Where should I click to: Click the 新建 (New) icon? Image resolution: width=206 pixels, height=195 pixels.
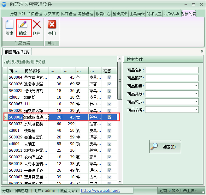point(9,25)
